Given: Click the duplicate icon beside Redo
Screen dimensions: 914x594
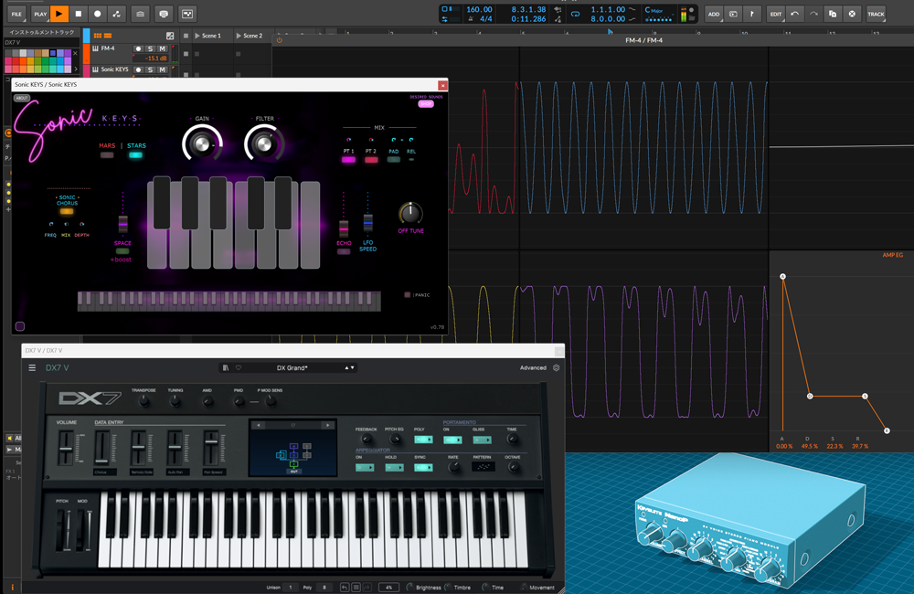Looking at the screenshot, I should (833, 14).
